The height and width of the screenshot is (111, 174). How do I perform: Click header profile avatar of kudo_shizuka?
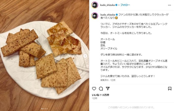[95, 5]
